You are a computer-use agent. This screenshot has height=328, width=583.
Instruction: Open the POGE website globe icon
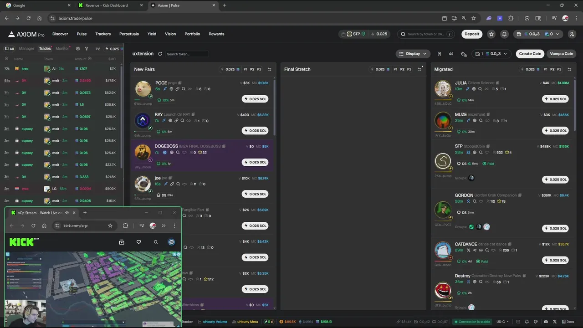171,89
